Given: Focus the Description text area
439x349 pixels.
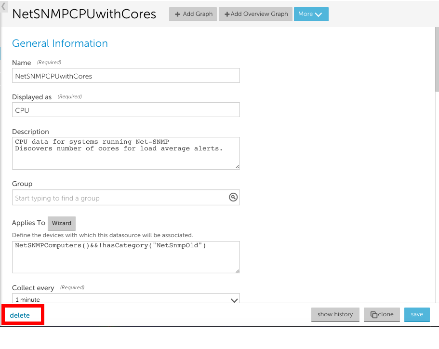Looking at the screenshot, I should [x=126, y=153].
